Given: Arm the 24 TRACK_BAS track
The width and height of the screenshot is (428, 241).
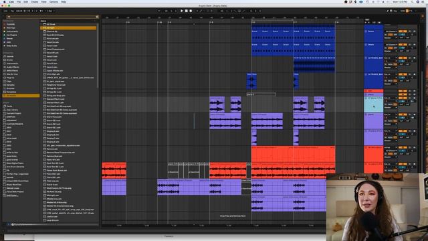Looking at the screenshot, I should click(x=415, y=74).
